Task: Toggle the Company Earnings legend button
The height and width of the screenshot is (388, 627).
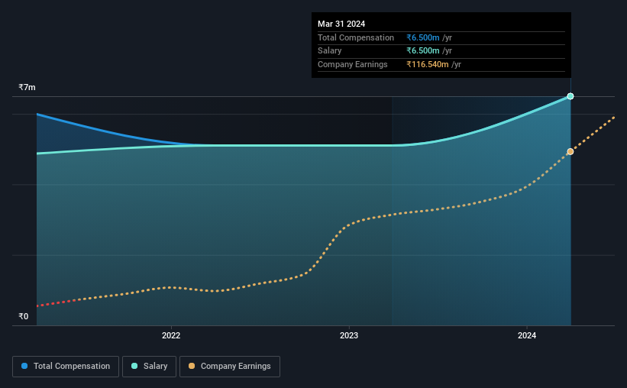Action: pyautogui.click(x=230, y=367)
